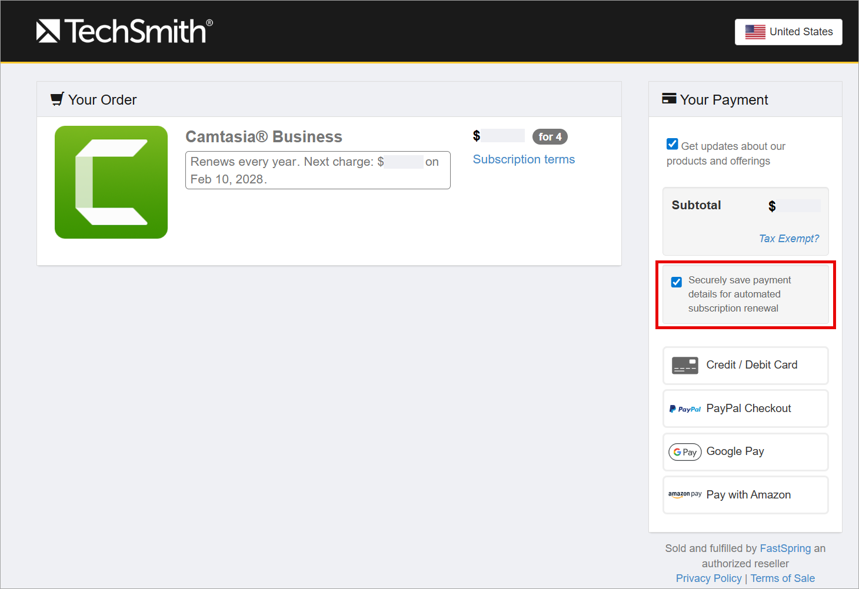Click the Tax Exempt? link

788,239
